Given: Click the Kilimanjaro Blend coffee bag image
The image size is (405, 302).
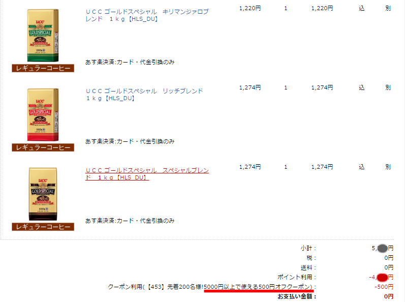Looking at the screenshot, I should pos(43,36).
